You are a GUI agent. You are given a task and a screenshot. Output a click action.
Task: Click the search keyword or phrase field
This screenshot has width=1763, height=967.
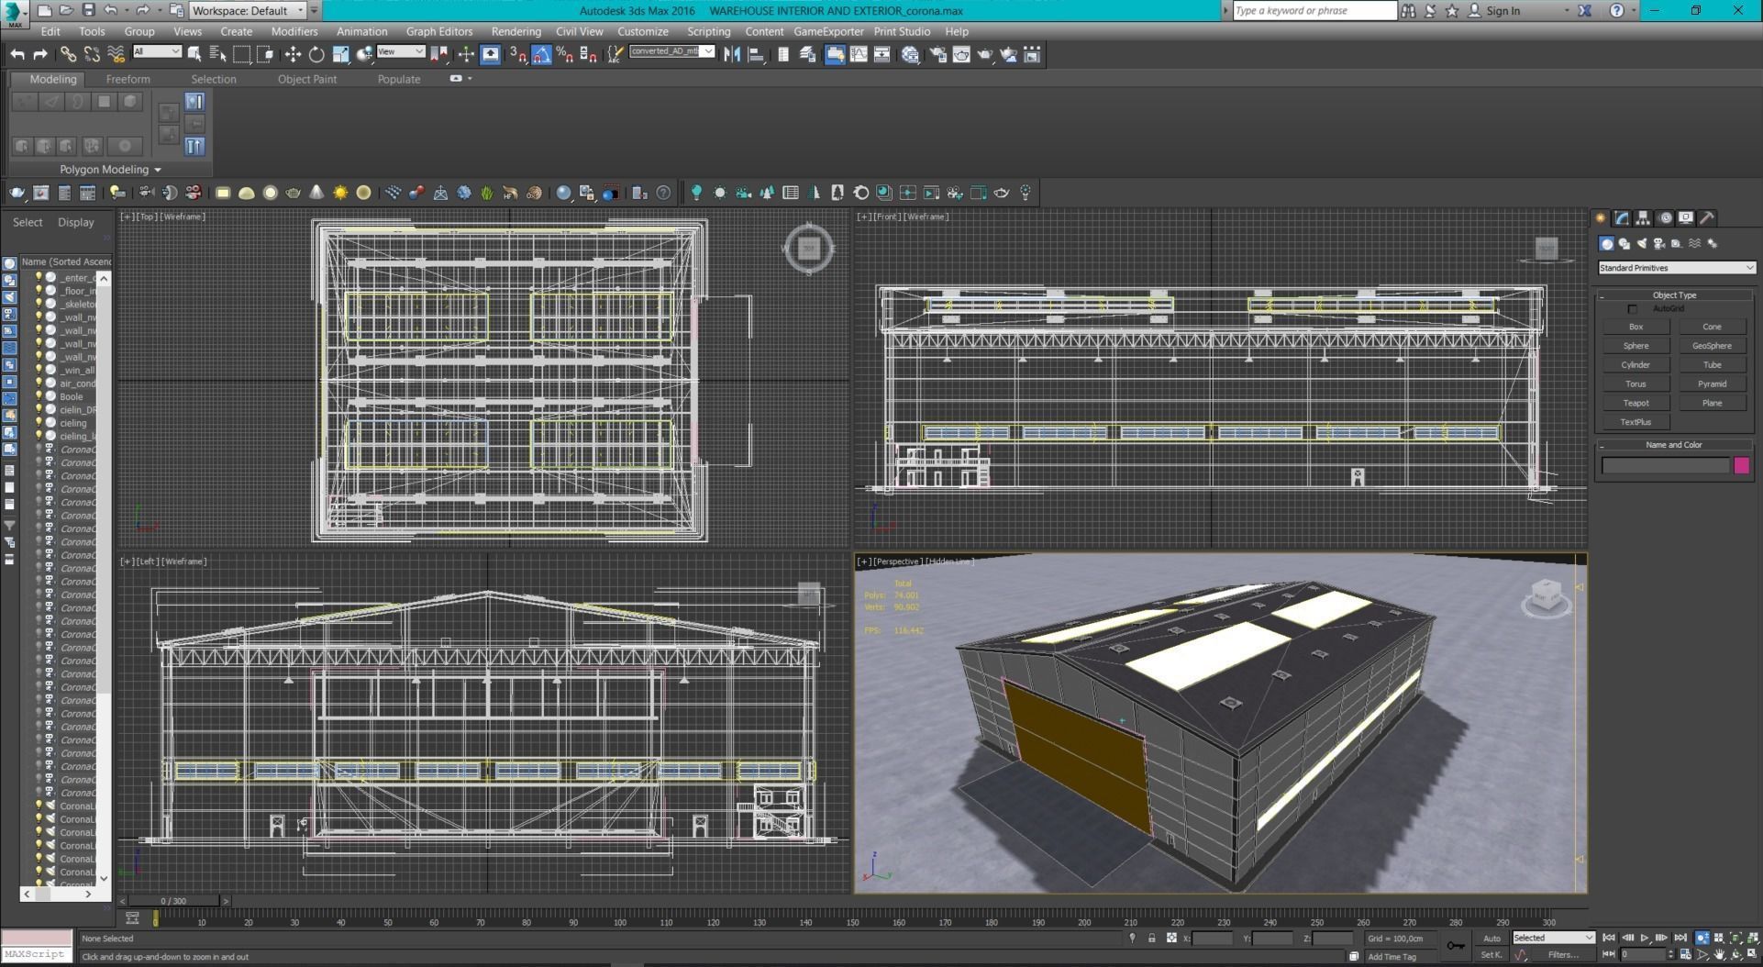point(1314,10)
